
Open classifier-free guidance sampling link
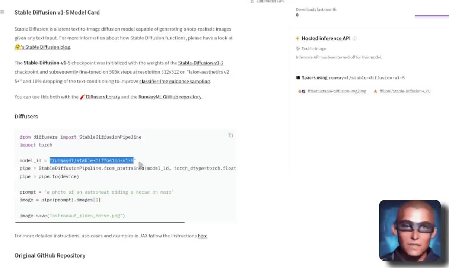[175, 81]
